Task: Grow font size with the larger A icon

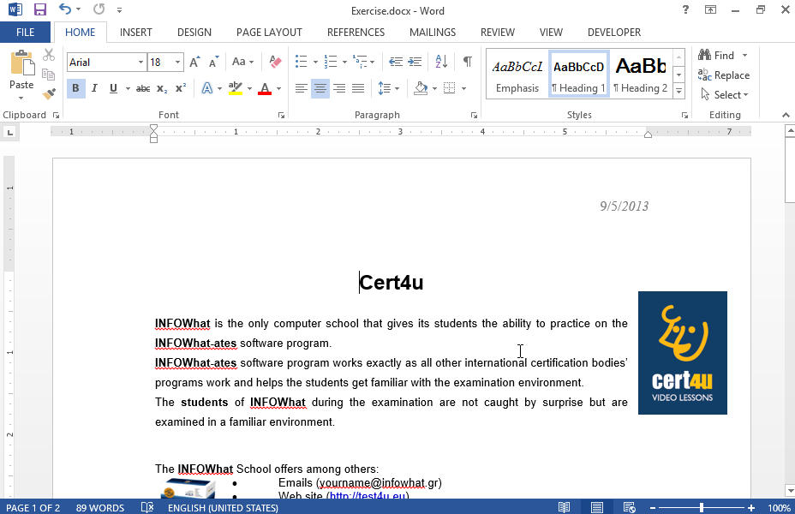Action: pyautogui.click(x=194, y=62)
